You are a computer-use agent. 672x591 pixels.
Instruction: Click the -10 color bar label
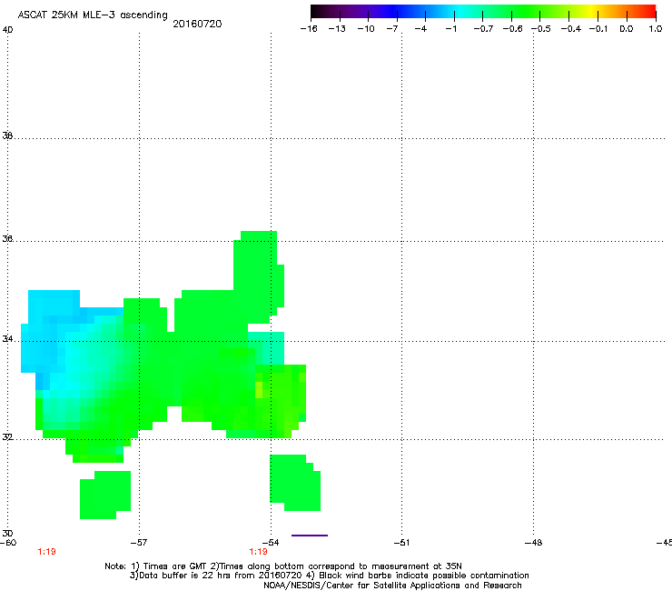[x=366, y=29]
